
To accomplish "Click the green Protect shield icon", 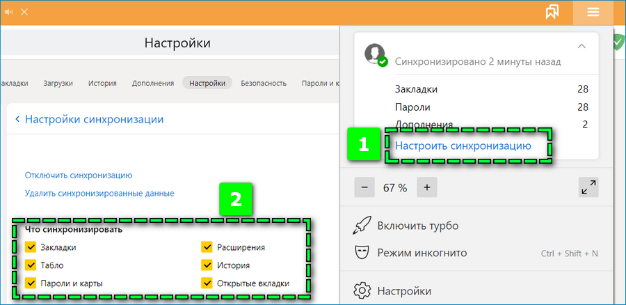I will [620, 41].
